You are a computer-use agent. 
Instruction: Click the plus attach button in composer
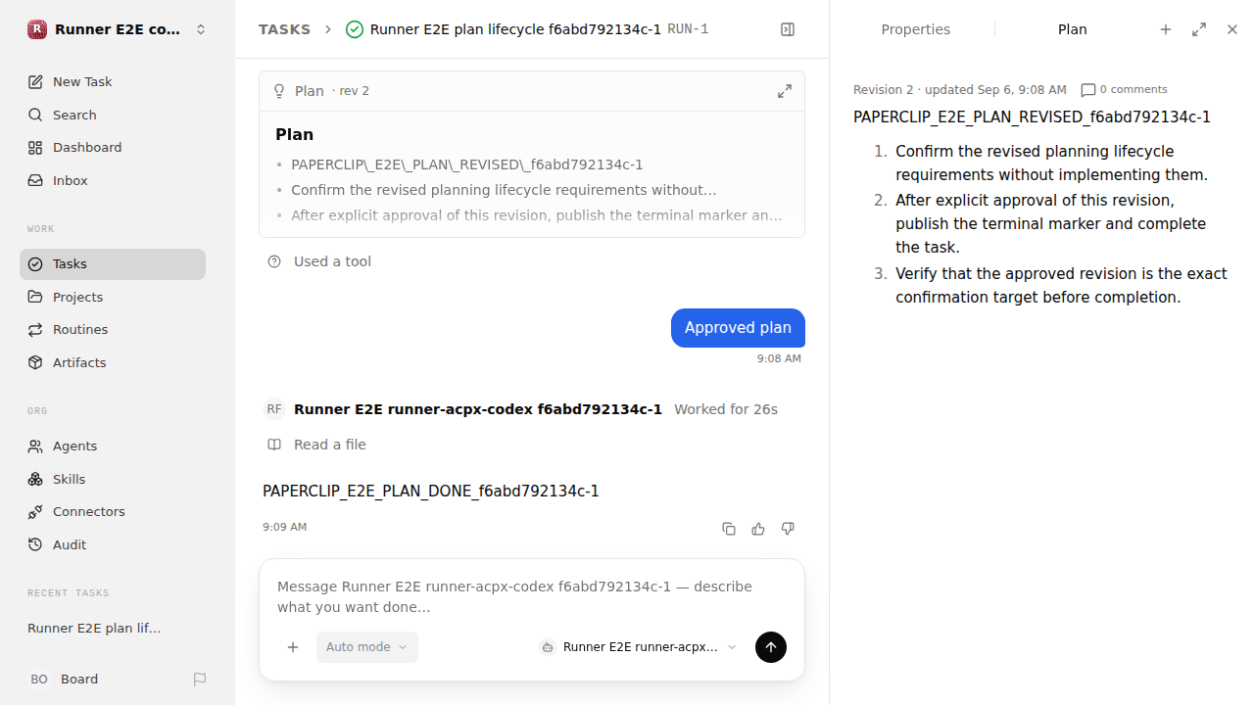click(x=293, y=647)
